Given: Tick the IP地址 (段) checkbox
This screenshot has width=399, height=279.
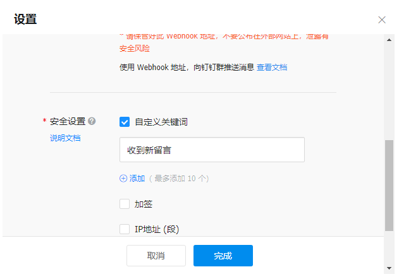Looking at the screenshot, I should coord(125,229).
